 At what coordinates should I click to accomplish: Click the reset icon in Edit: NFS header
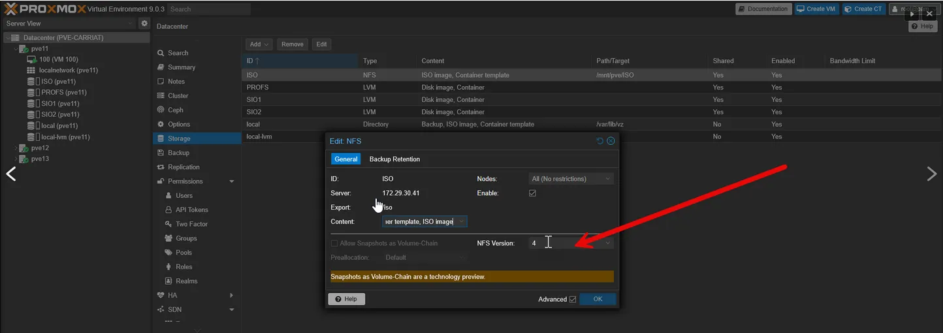[x=600, y=141]
